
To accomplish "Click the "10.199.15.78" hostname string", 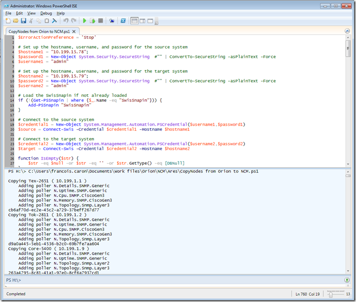I will pos(68,52).
